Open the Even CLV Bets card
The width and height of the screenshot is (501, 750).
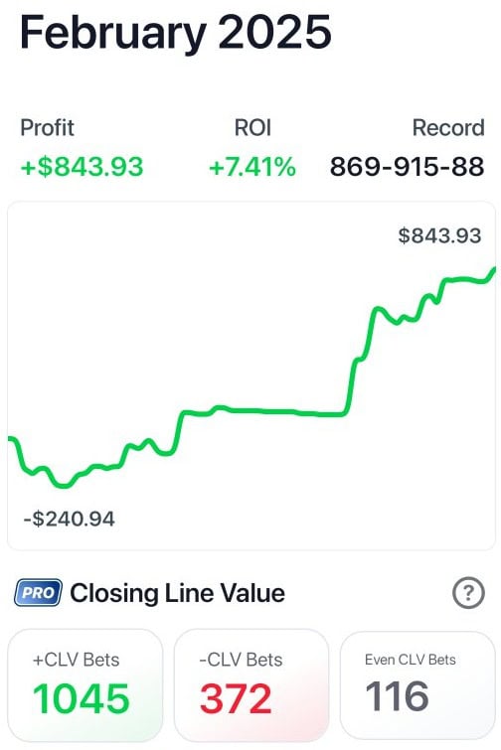pyautogui.click(x=417, y=685)
